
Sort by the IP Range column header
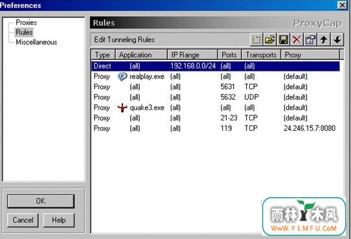(x=193, y=55)
